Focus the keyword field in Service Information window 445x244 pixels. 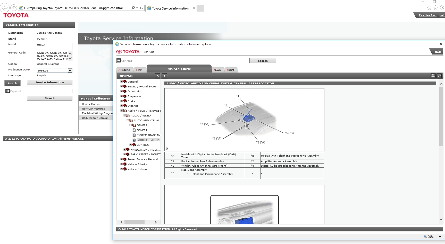pyautogui.click(x=184, y=61)
